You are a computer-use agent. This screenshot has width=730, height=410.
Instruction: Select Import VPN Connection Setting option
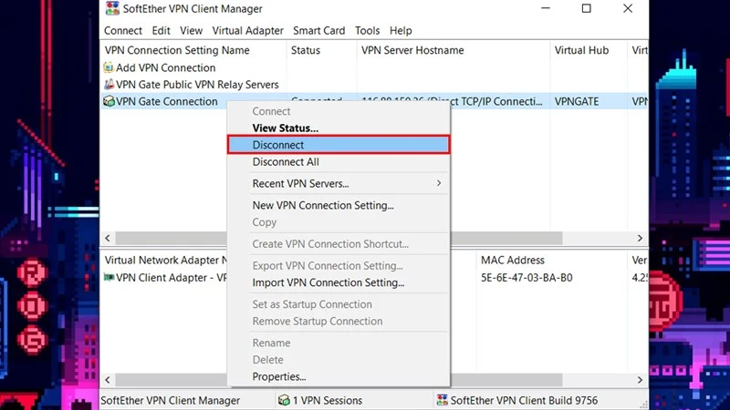[328, 282]
